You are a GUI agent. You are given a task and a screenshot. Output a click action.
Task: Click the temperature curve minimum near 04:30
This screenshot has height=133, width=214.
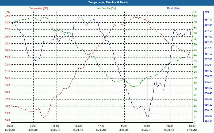[44, 117]
